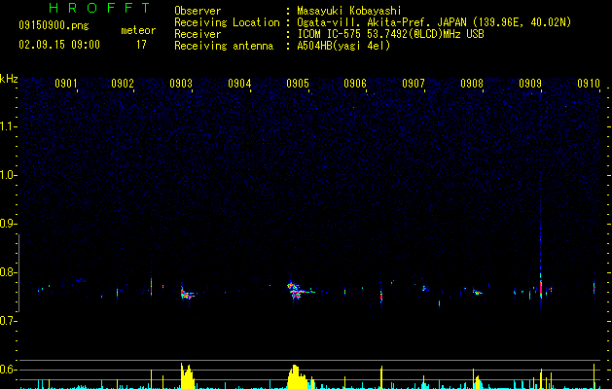
Task: Click the 1.0 kHz axis label
Action: (9, 175)
